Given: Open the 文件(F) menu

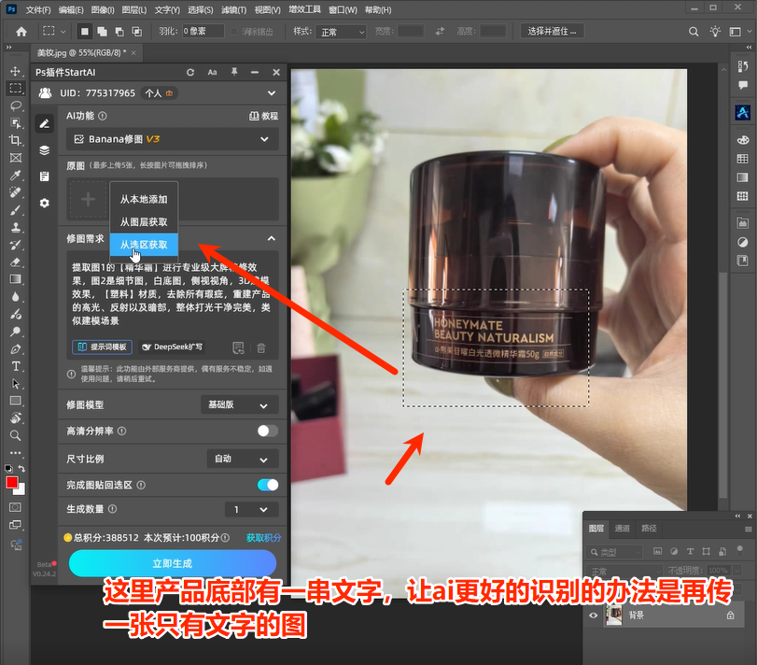Looking at the screenshot, I should (38, 9).
